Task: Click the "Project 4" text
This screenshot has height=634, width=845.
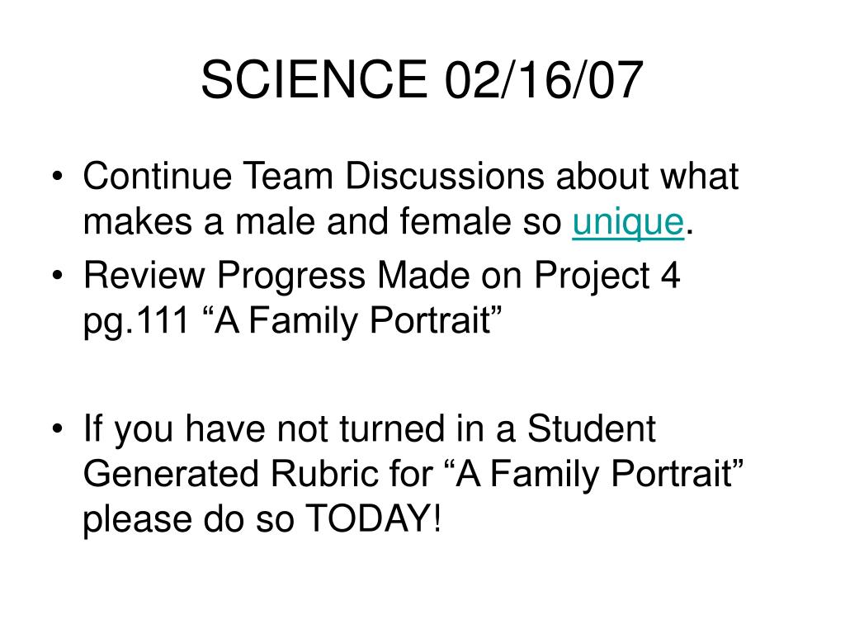Action: 607,277
